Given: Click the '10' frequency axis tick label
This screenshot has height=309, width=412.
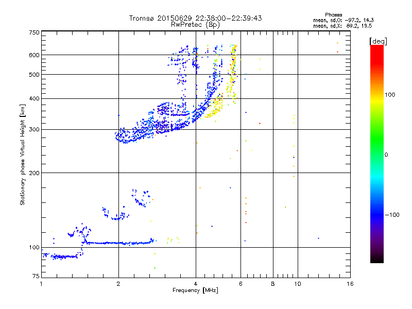Looking at the screenshot, I should [x=298, y=284].
